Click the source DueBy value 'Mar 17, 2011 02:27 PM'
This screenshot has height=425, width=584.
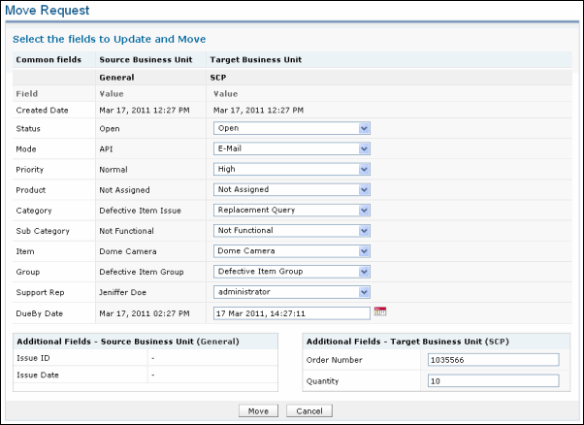145,313
